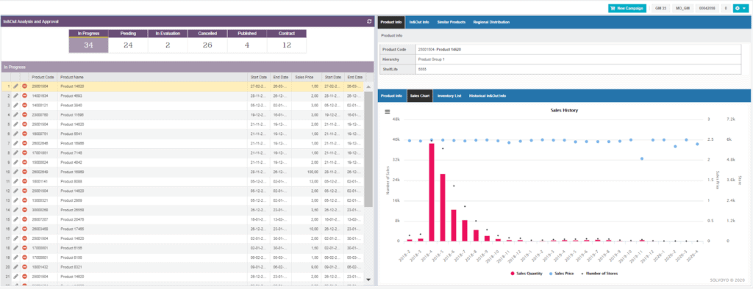The width and height of the screenshot is (753, 289).
Task: Click the table's vertical scrollbar thumb
Action: [368, 149]
